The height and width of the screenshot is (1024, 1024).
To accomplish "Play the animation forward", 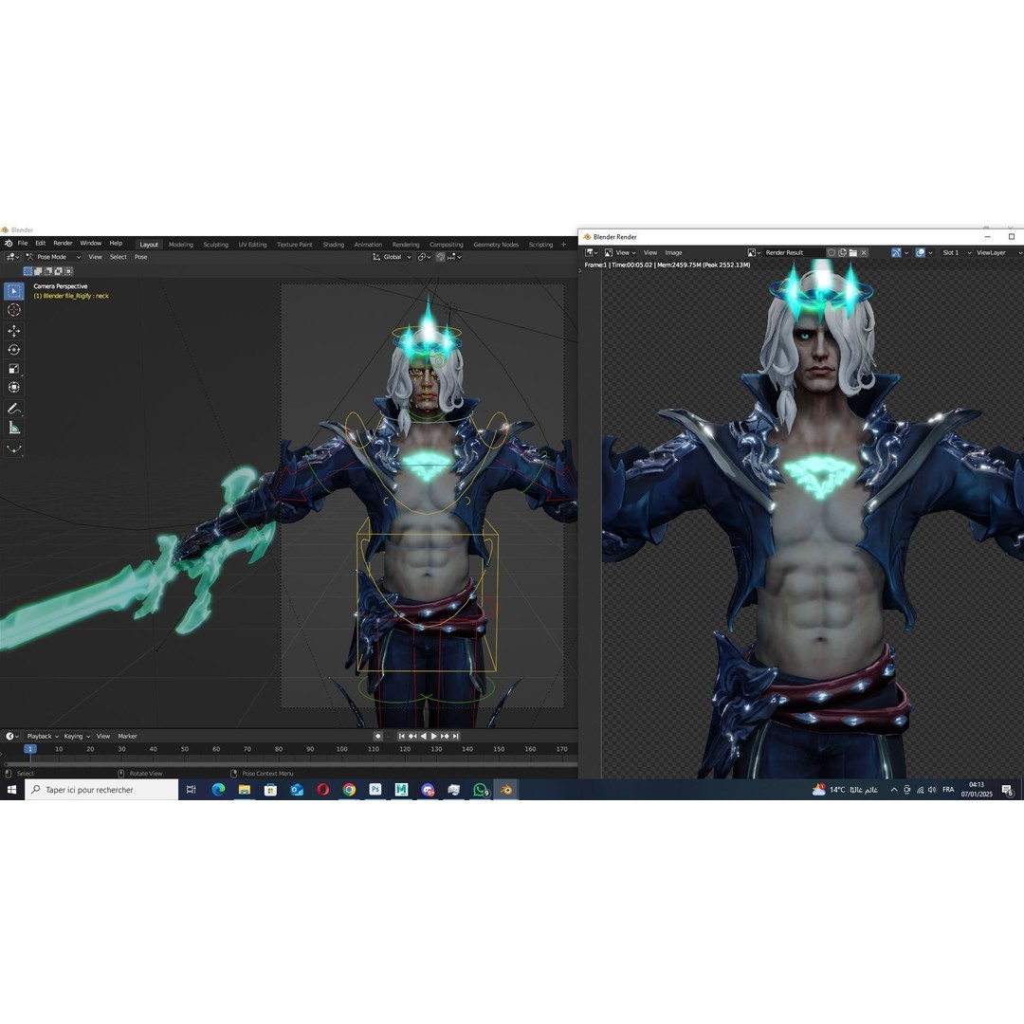I will point(433,736).
